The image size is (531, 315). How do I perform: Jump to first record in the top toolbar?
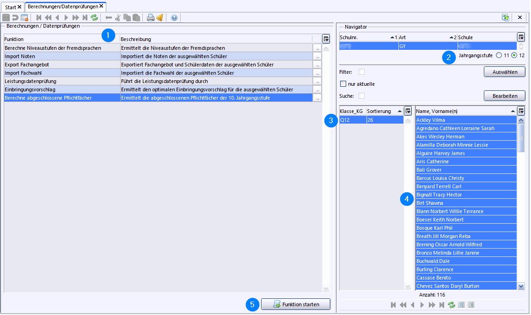(39, 18)
